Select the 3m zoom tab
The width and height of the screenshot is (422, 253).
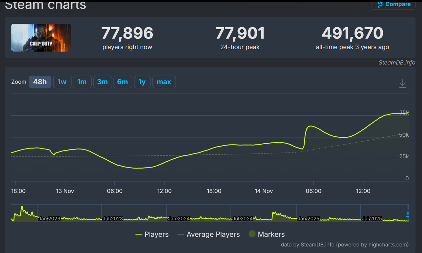(103, 82)
